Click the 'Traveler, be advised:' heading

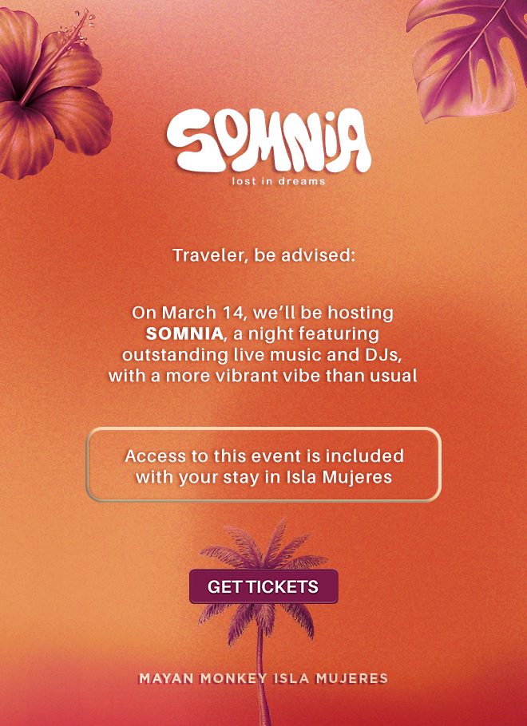tap(263, 256)
